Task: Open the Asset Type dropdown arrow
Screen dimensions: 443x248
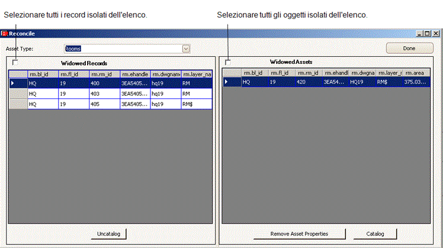Action: pos(185,49)
